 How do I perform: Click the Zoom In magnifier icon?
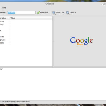(68, 13)
